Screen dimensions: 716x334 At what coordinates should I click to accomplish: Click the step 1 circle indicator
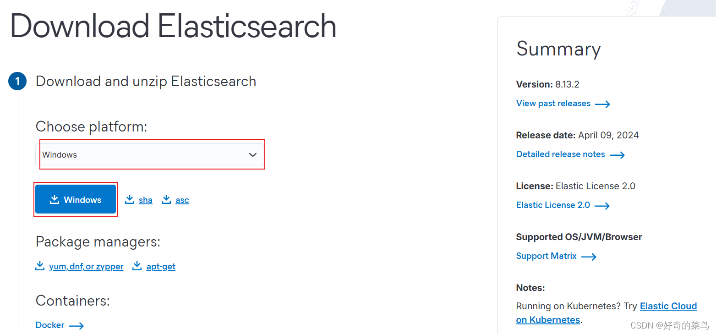tap(17, 81)
